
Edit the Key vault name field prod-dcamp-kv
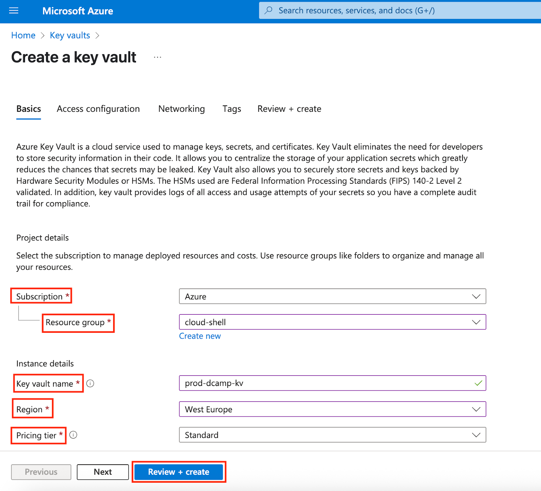[x=333, y=383]
